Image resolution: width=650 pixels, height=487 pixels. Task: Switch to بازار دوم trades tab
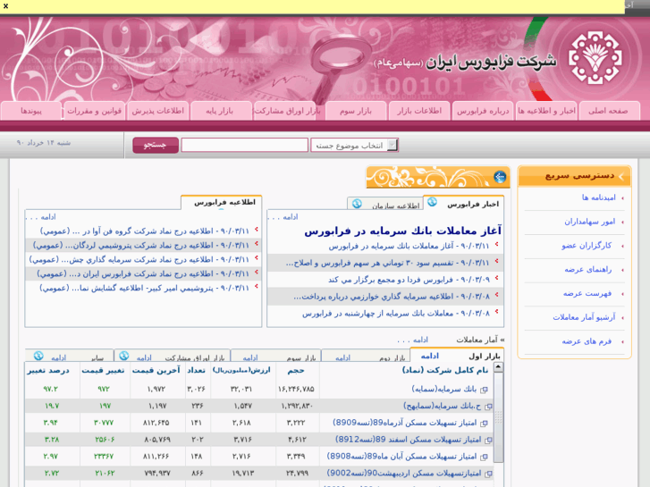point(393,357)
